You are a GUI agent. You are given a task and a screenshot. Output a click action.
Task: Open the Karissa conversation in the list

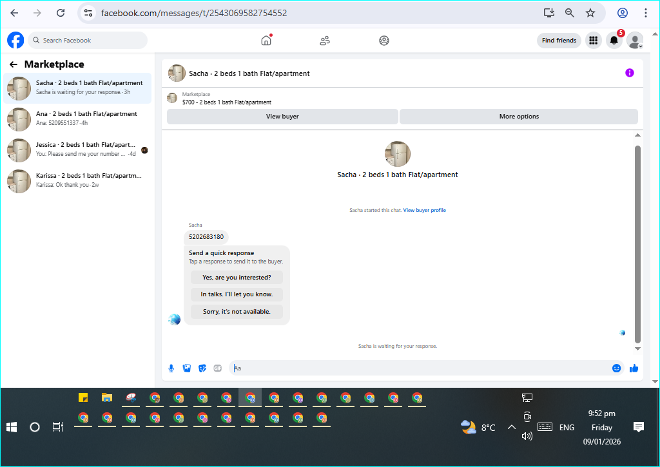point(77,180)
